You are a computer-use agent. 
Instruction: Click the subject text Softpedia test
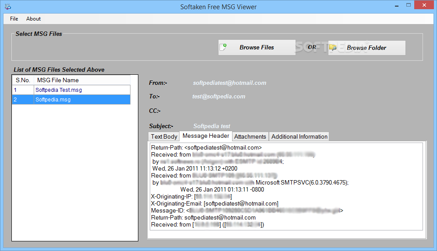212,126
